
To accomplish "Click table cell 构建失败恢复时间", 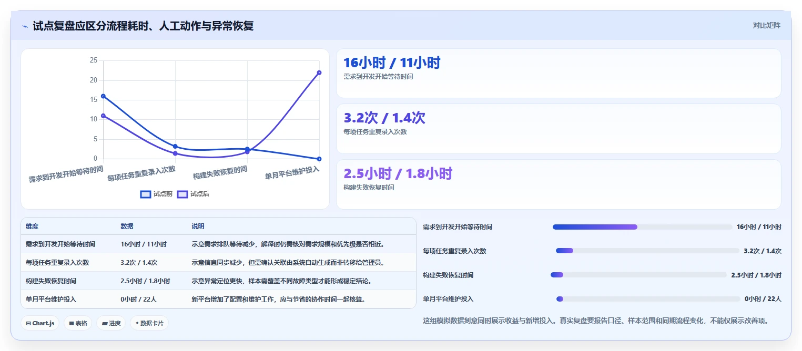I will (x=51, y=281).
